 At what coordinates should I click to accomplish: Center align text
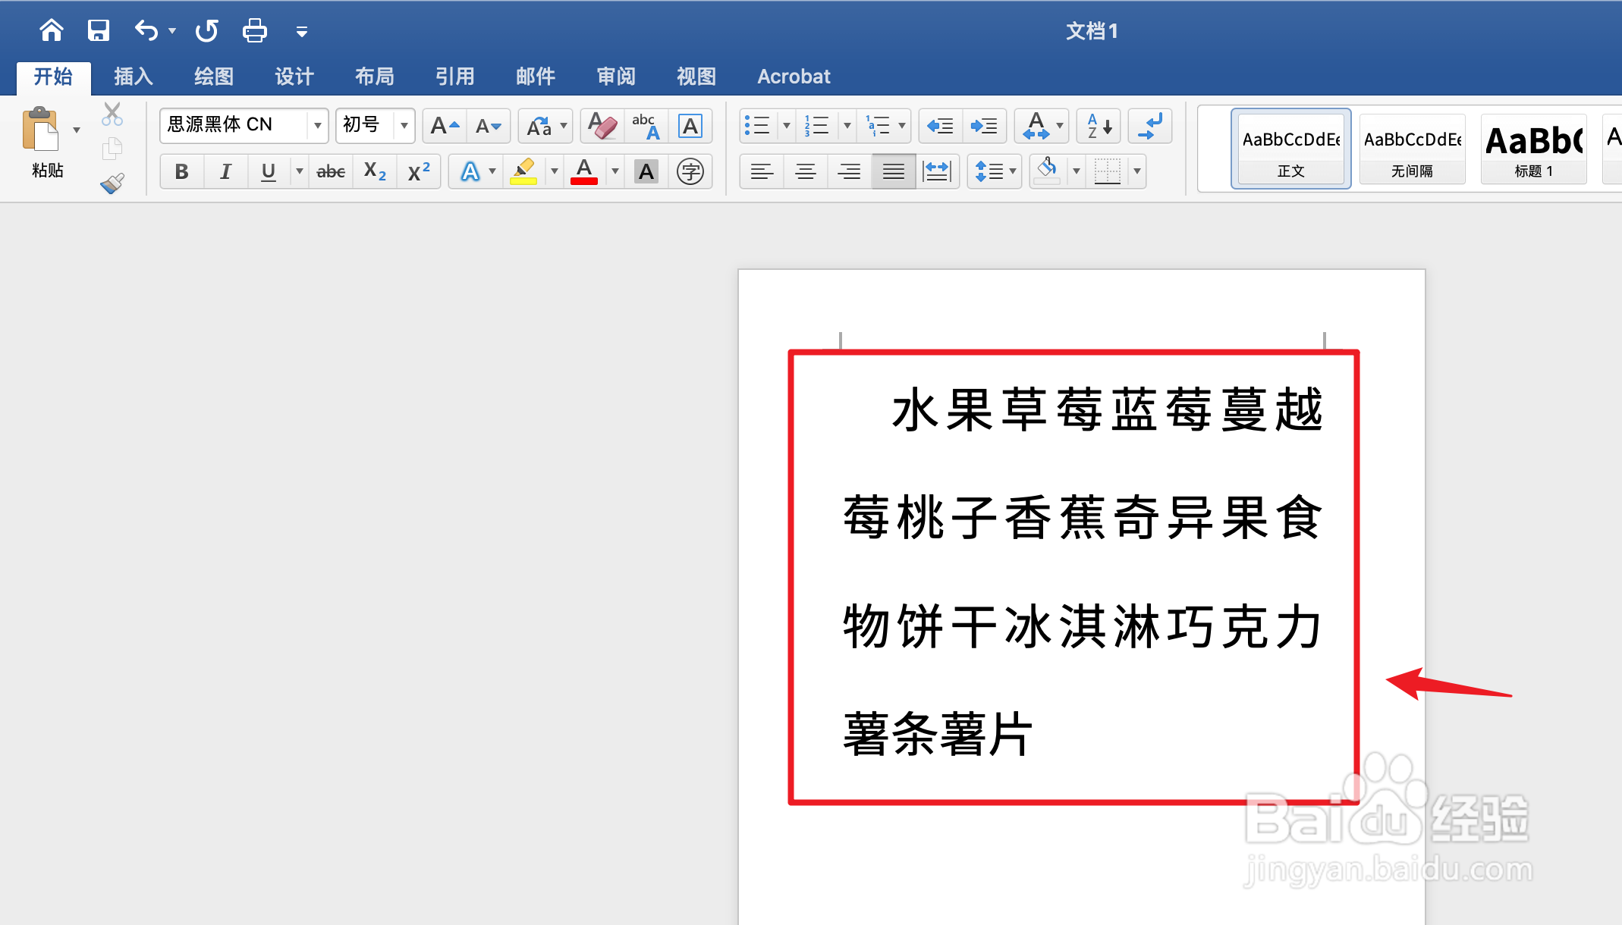click(806, 171)
